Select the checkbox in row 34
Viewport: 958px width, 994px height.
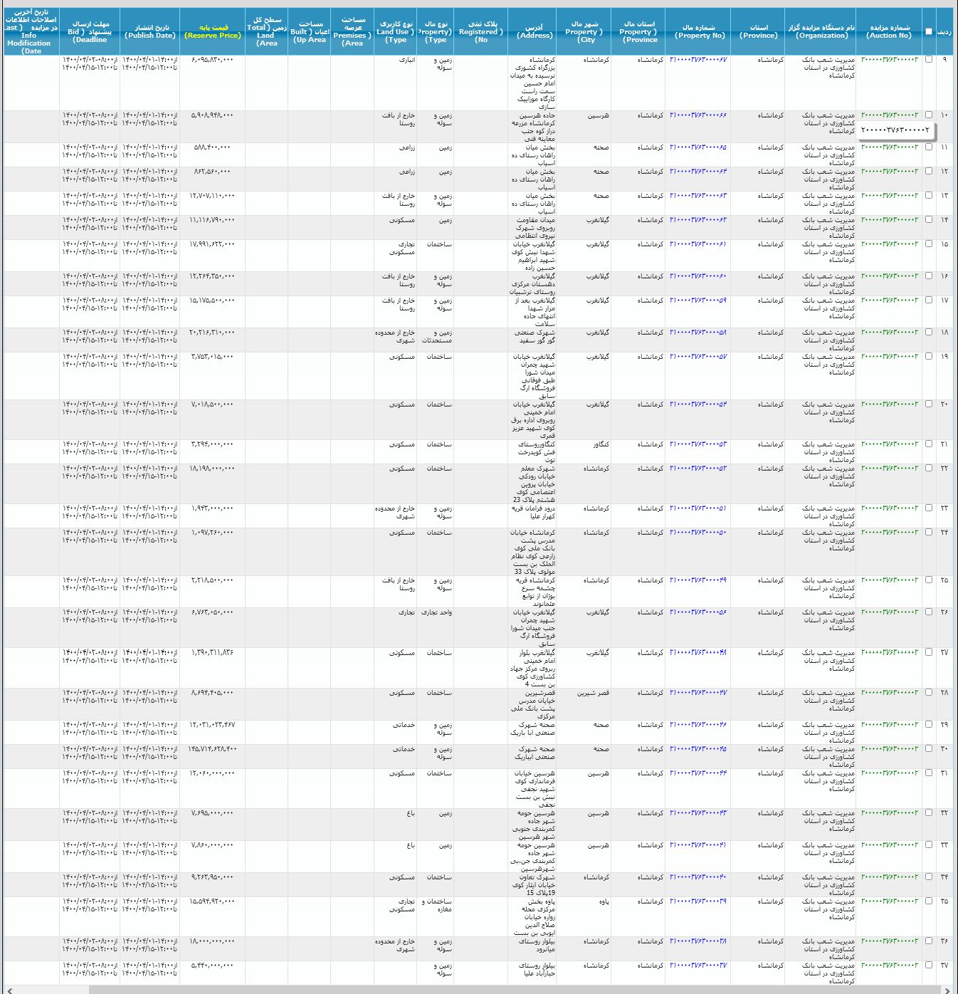pyautogui.click(x=928, y=877)
